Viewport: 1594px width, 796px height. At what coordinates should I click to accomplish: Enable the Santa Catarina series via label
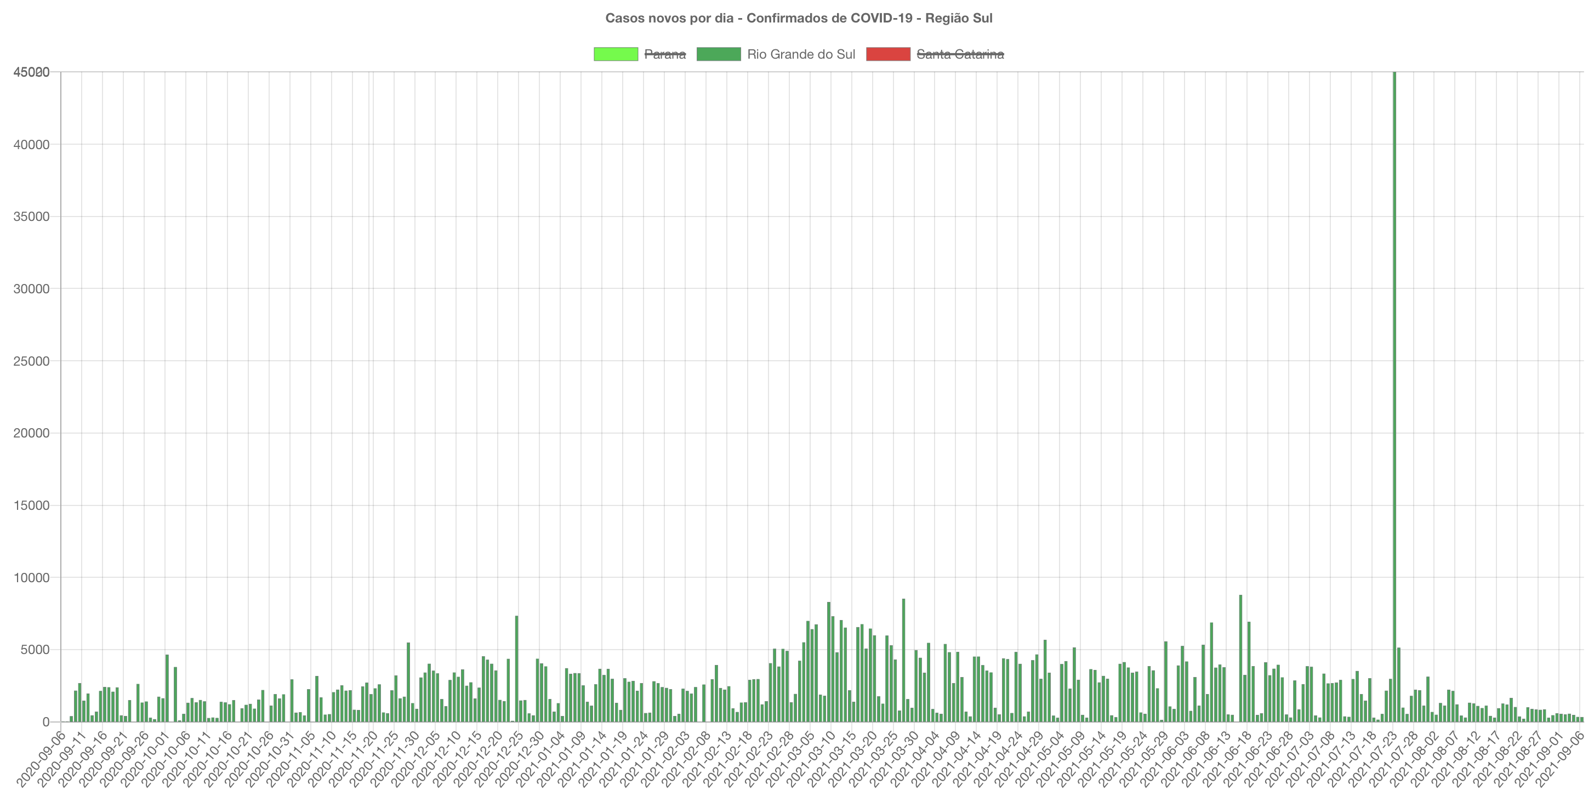960,54
